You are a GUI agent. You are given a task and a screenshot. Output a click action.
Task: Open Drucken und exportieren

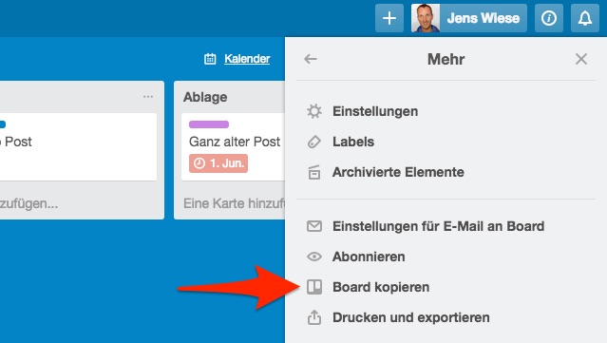(410, 317)
